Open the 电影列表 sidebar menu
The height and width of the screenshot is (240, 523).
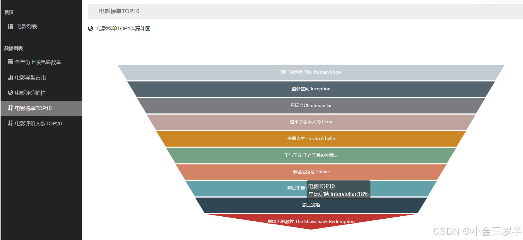pos(42,26)
